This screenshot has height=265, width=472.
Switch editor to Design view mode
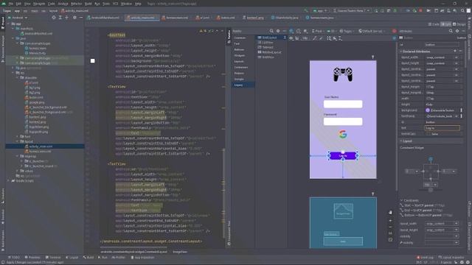459,24
